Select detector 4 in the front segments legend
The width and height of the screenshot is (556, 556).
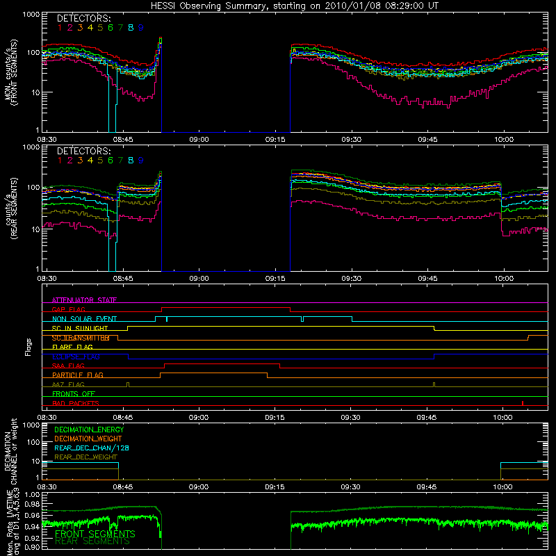point(90,28)
